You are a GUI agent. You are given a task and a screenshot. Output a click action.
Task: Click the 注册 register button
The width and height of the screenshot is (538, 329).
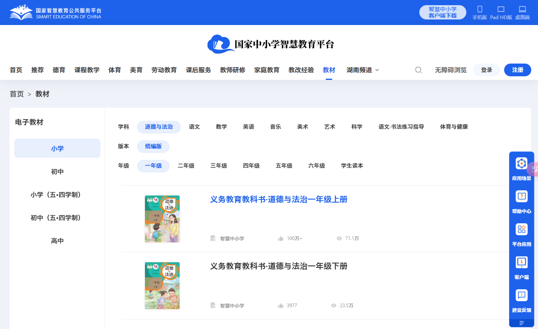coord(517,70)
